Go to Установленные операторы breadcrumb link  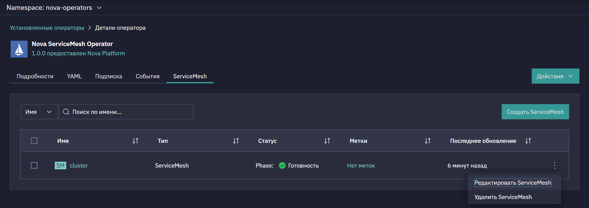pyautogui.click(x=47, y=28)
